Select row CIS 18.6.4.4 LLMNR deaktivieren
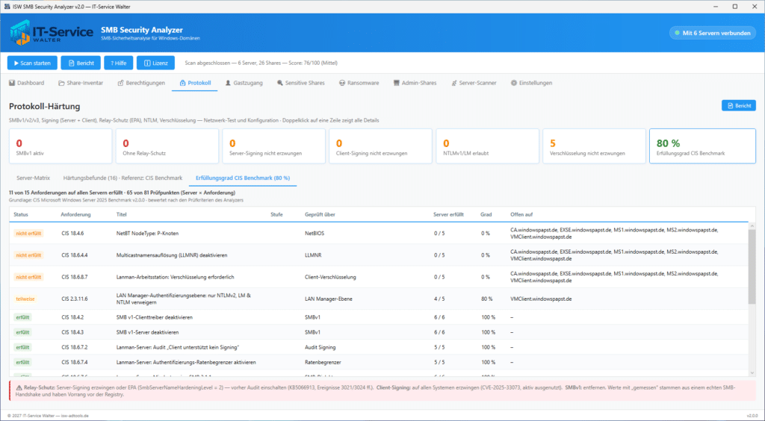This screenshot has height=421, width=765. click(x=379, y=255)
